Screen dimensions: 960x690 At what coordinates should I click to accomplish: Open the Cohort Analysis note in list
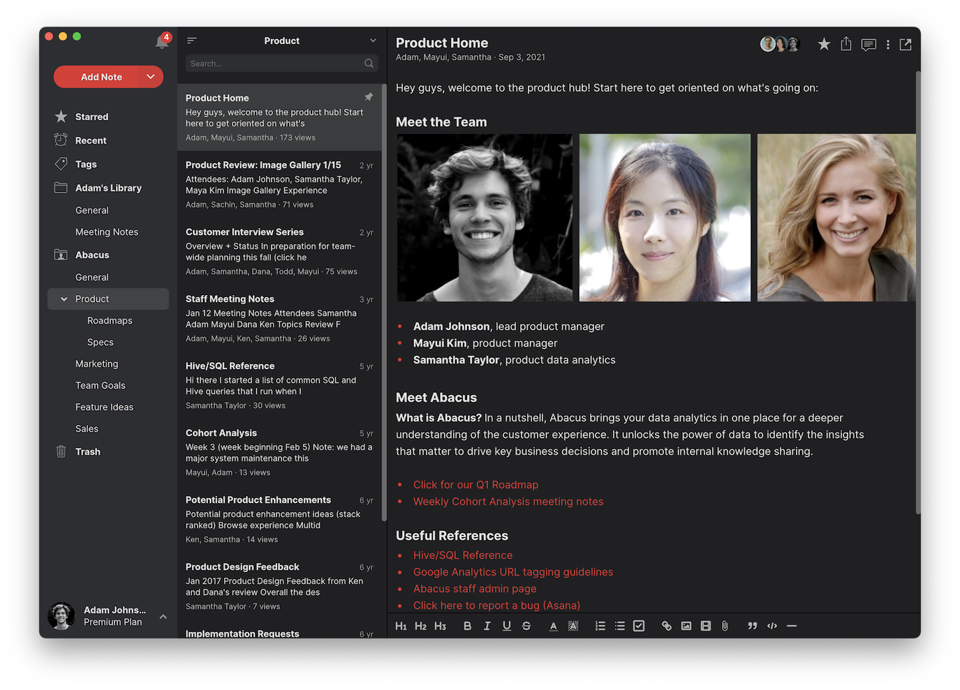279,452
